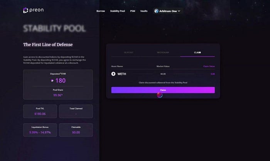Click the STAR icon beside 180
Screen dimensions: 270x161
point(52,81)
